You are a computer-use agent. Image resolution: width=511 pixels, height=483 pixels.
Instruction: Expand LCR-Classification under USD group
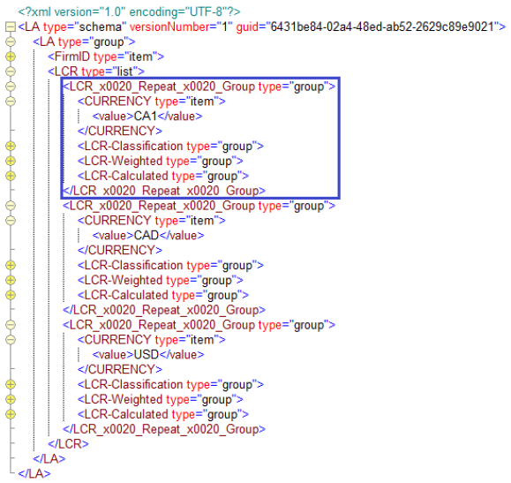pyautogui.click(x=11, y=384)
